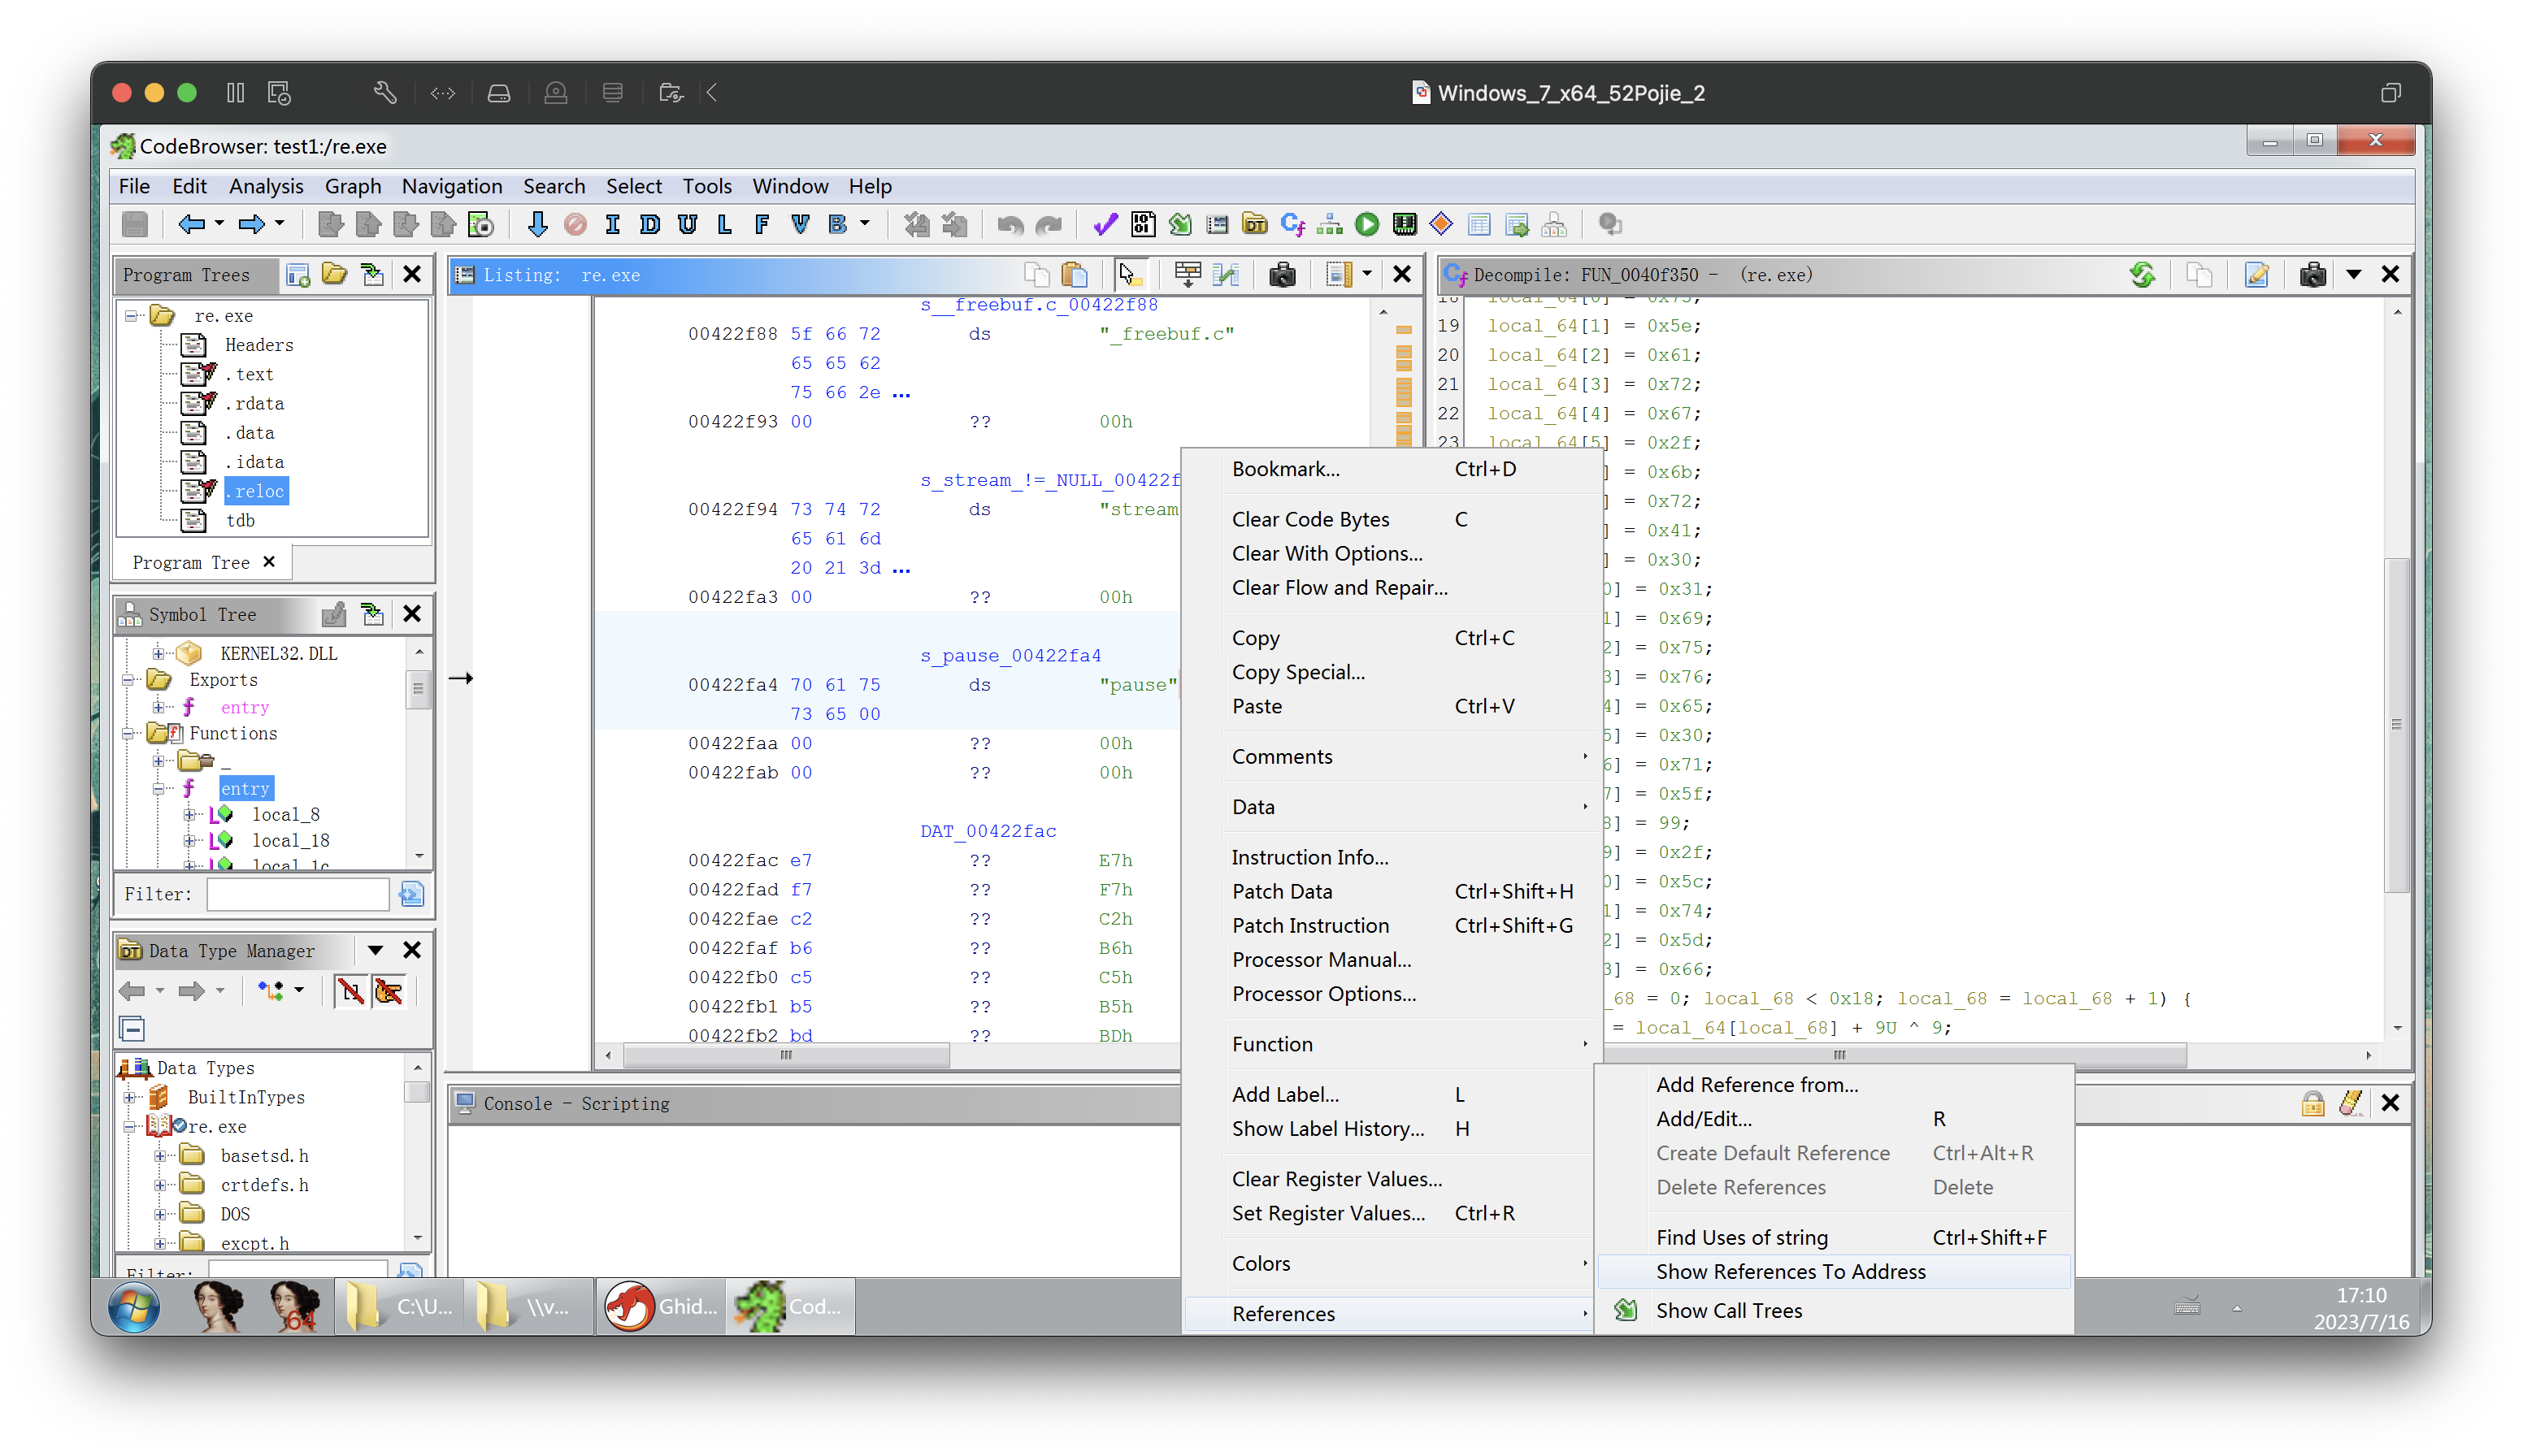Click the green run script toolbar icon
The image size is (2523, 1456).
[1366, 225]
